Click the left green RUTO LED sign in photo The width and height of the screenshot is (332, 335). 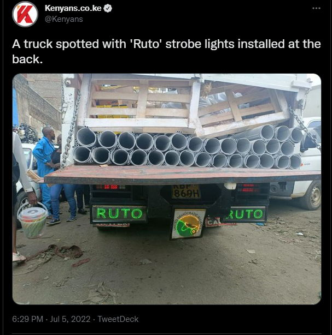pos(119,213)
